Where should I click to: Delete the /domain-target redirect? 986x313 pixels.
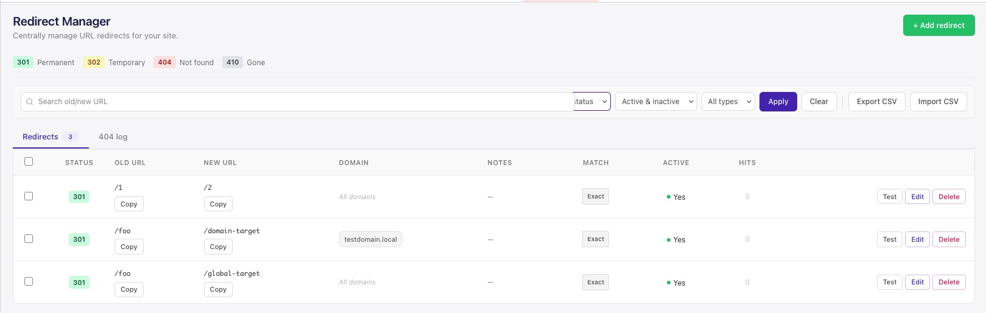pyautogui.click(x=949, y=239)
